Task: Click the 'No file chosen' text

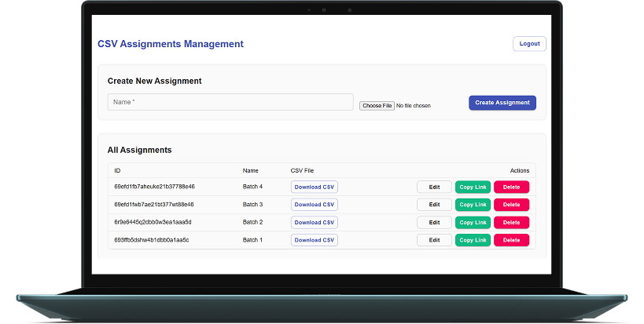Action: pos(414,106)
